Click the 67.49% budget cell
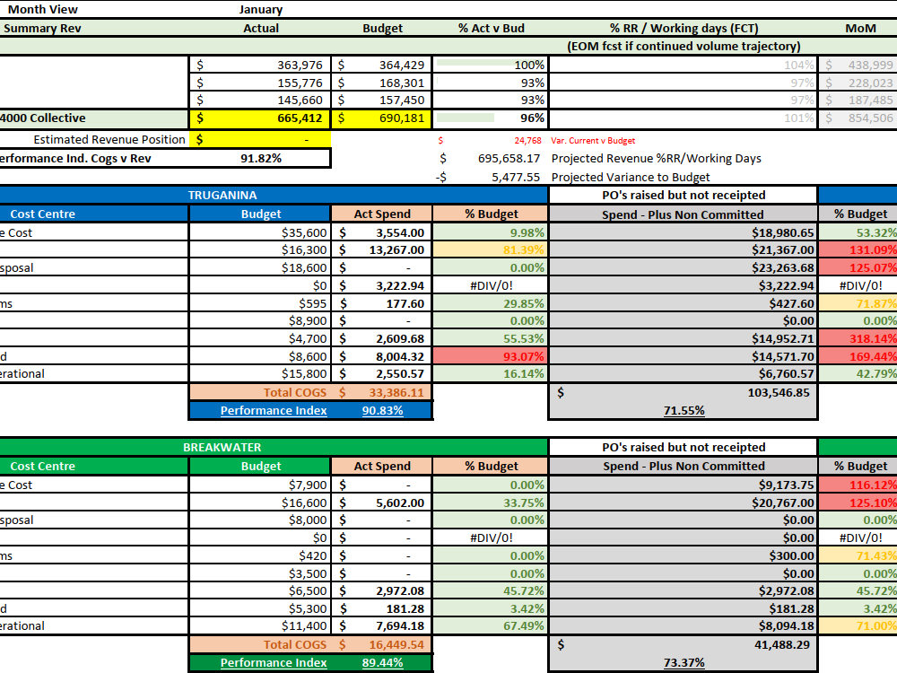The image size is (897, 673). point(491,625)
